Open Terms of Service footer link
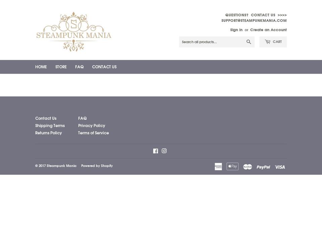This screenshot has width=322, height=241. [94, 133]
